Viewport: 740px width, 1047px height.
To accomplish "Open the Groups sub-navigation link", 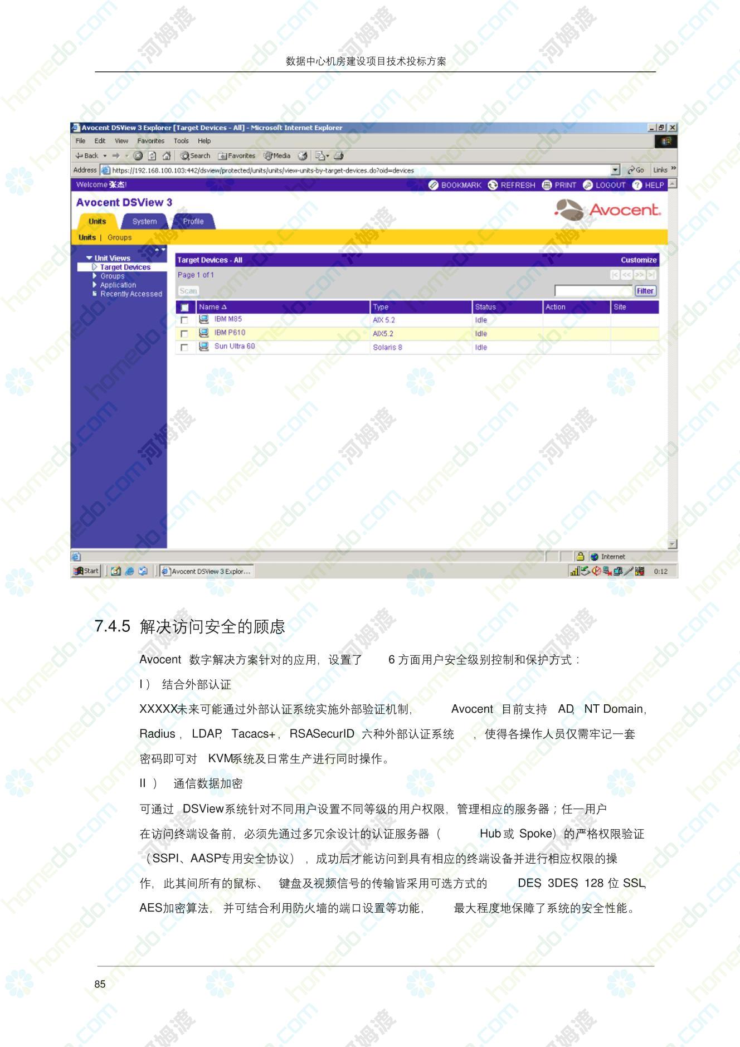I will 120,237.
